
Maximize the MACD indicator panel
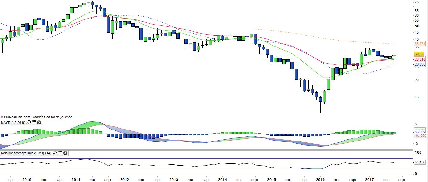[x=34, y=123]
